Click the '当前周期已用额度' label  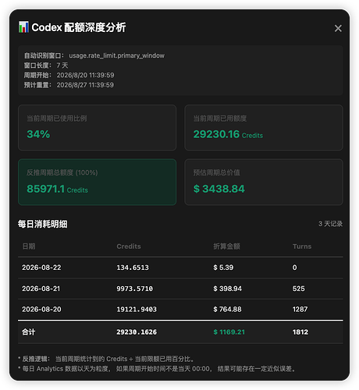[x=220, y=119]
